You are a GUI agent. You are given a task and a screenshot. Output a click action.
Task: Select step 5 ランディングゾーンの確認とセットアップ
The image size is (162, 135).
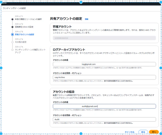30,51
